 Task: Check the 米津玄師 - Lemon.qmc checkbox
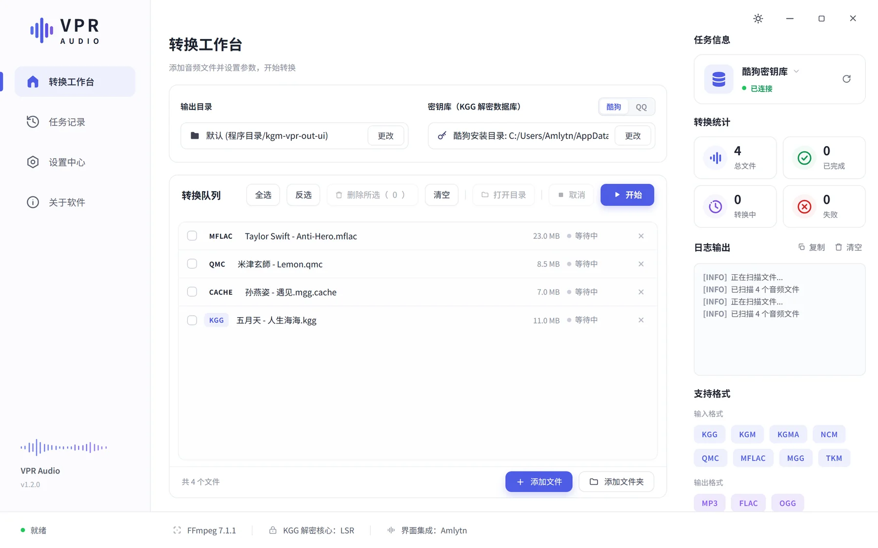click(192, 264)
